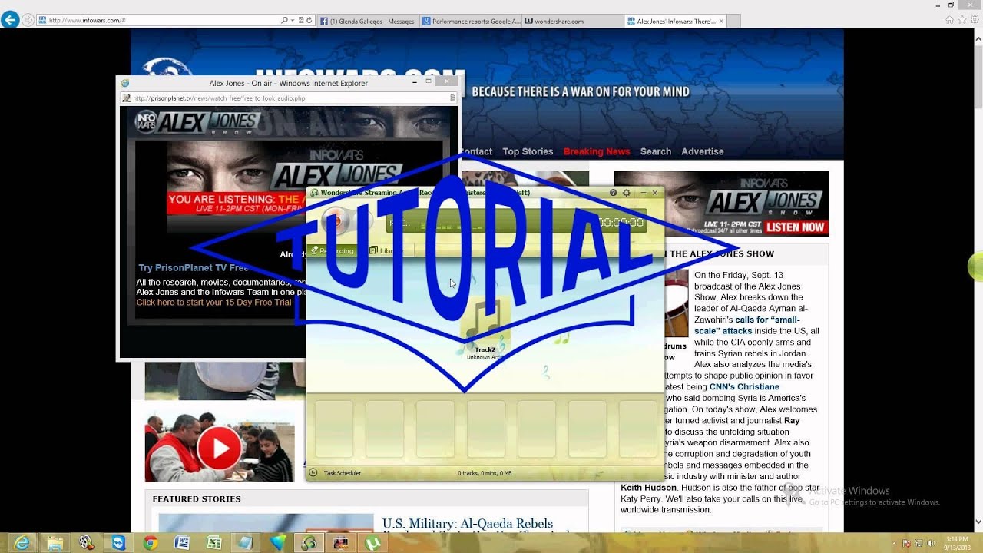Open the browser Tools gear icon

(x=974, y=20)
